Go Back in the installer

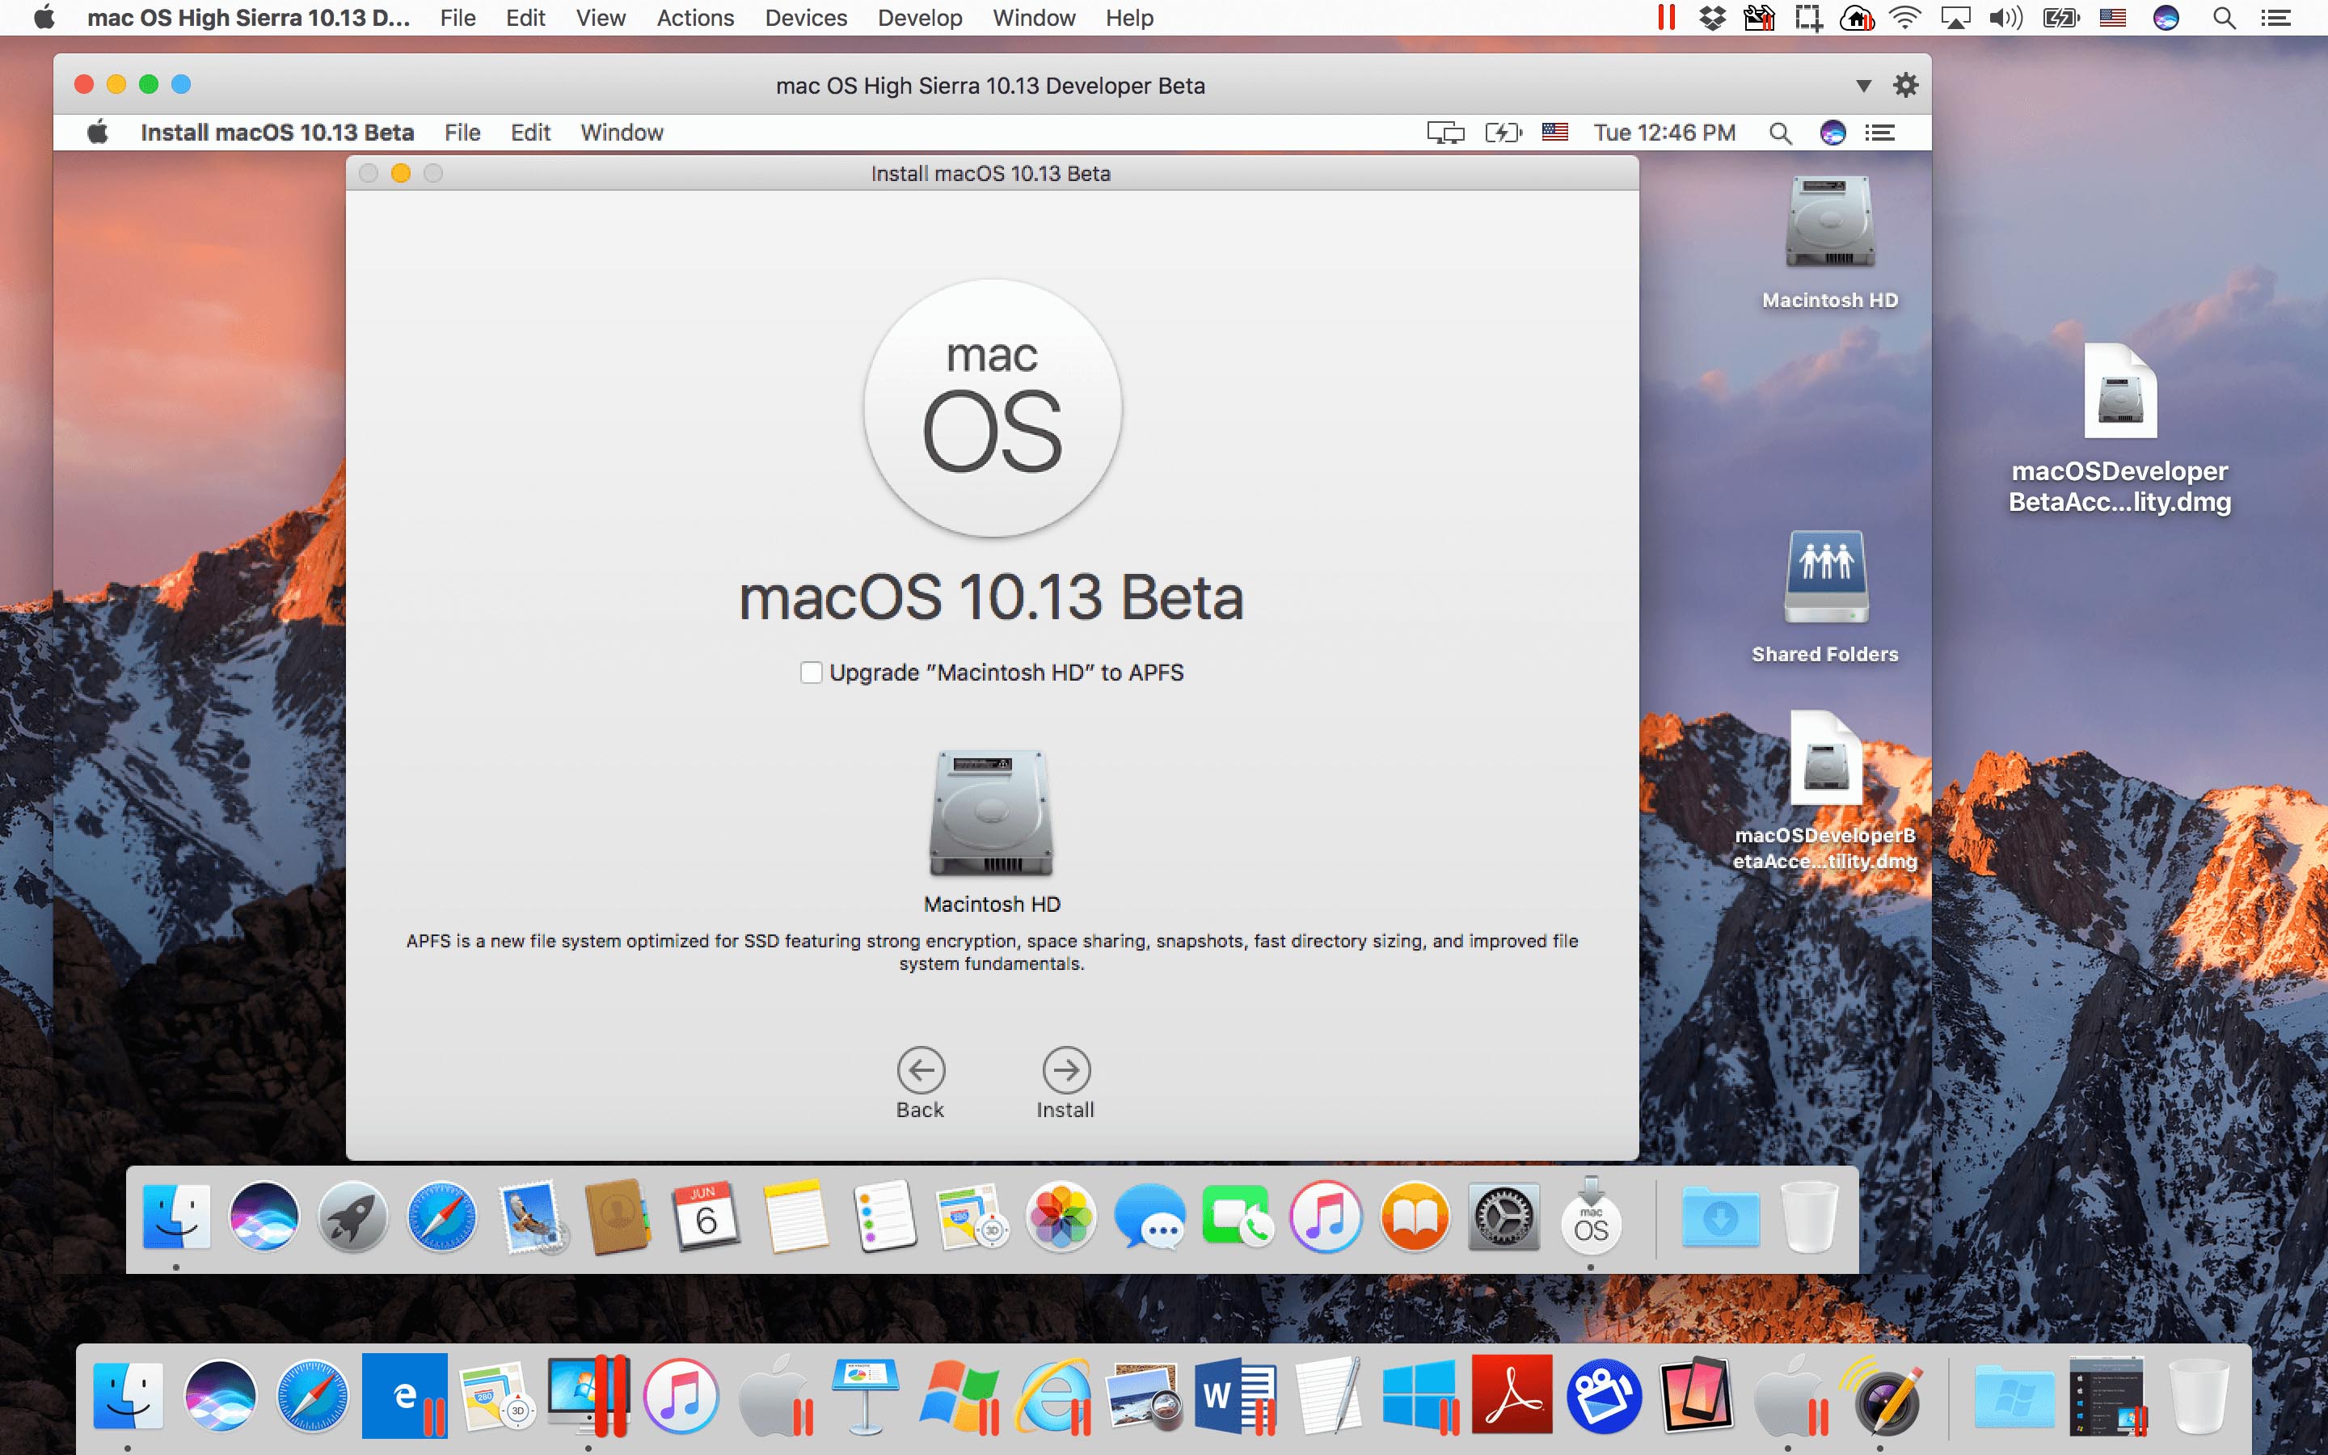921,1070
